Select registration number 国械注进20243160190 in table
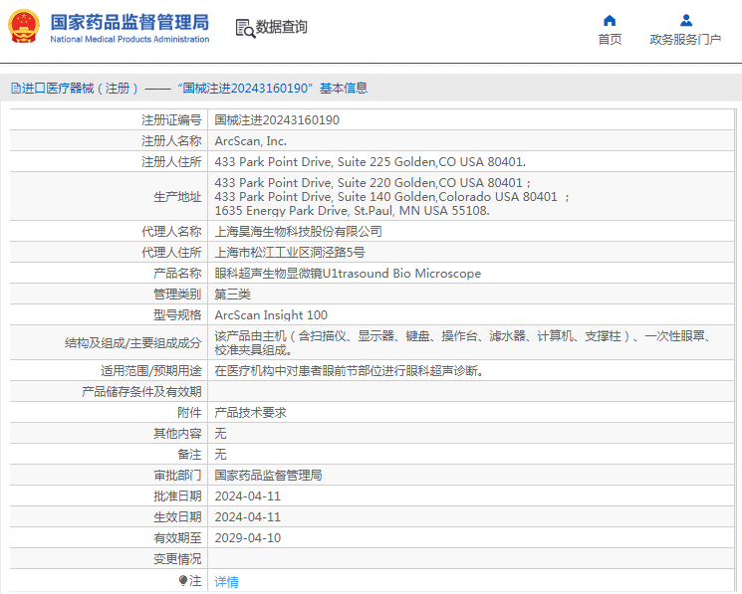Screen dimensions: 742x594 (x=277, y=120)
